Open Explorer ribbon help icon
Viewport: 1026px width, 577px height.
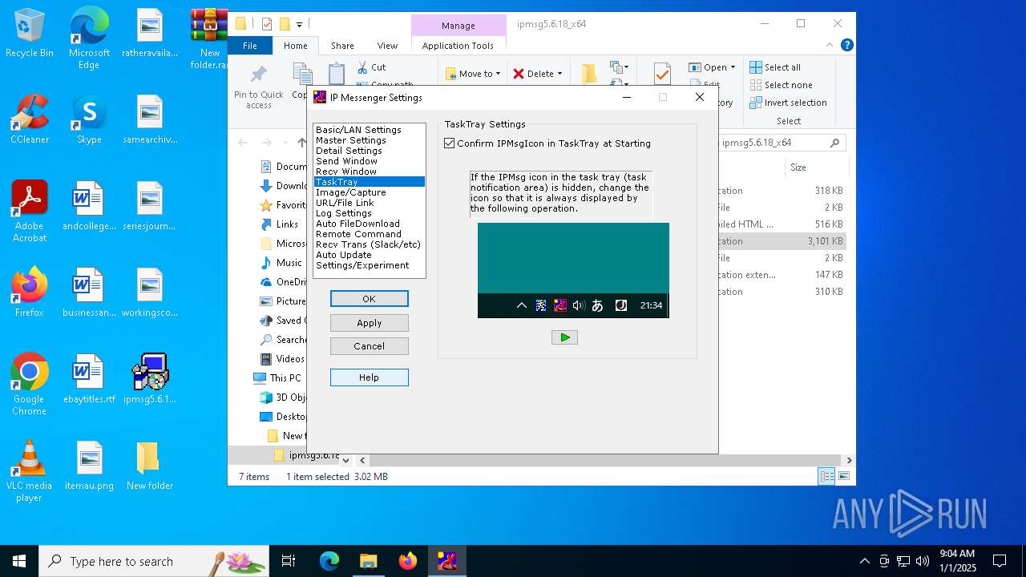click(846, 46)
